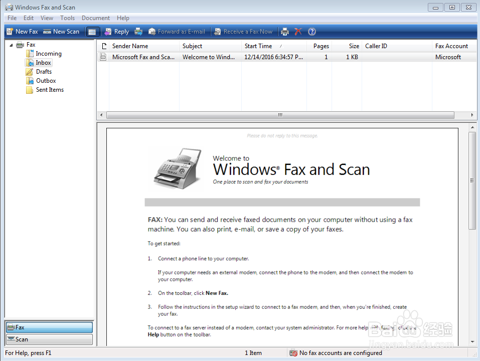Click the Drafts pencil folder icon

[30, 72]
